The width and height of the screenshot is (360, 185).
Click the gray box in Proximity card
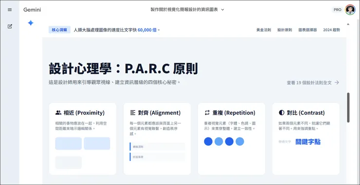(69, 162)
